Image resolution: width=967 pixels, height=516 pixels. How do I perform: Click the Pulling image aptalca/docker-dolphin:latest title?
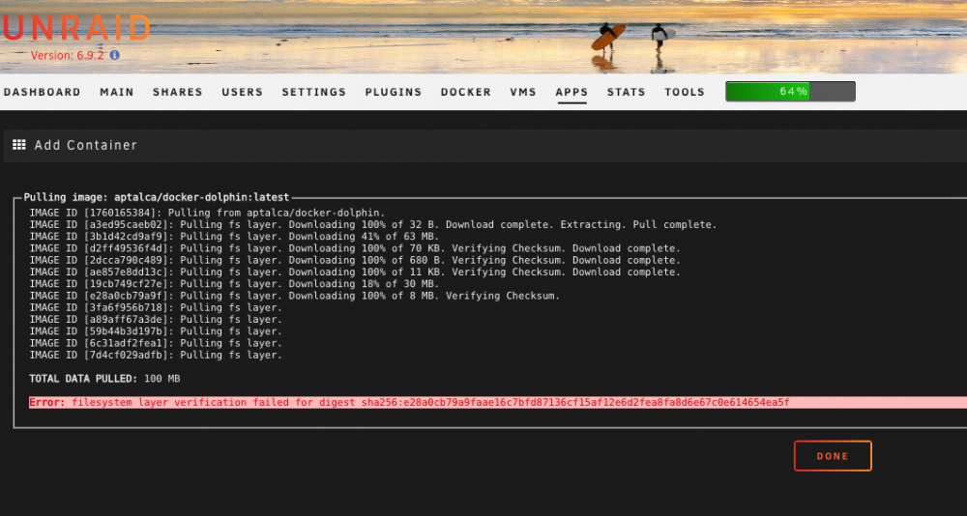157,197
